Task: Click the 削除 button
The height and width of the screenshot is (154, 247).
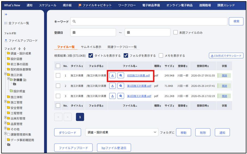Action: (203, 132)
